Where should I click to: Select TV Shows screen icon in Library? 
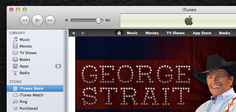[15, 53]
